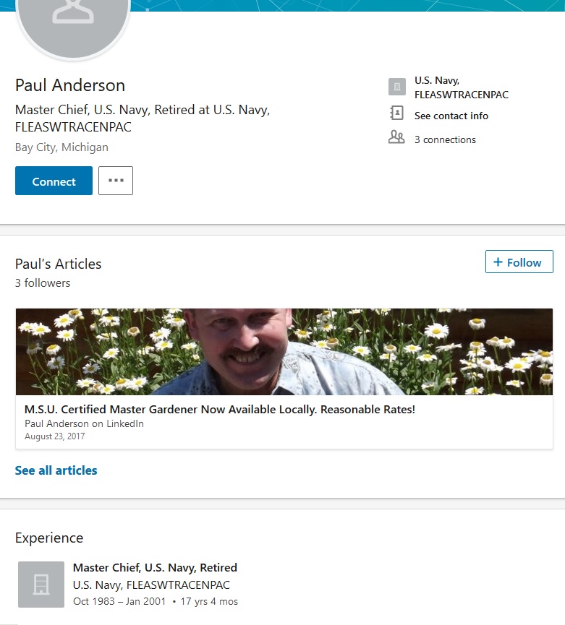Open the daisy garden article image
The width and height of the screenshot is (565, 625).
pos(284,352)
